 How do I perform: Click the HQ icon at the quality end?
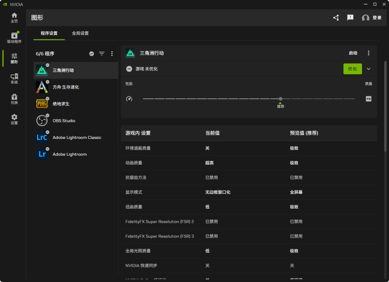[x=368, y=99]
